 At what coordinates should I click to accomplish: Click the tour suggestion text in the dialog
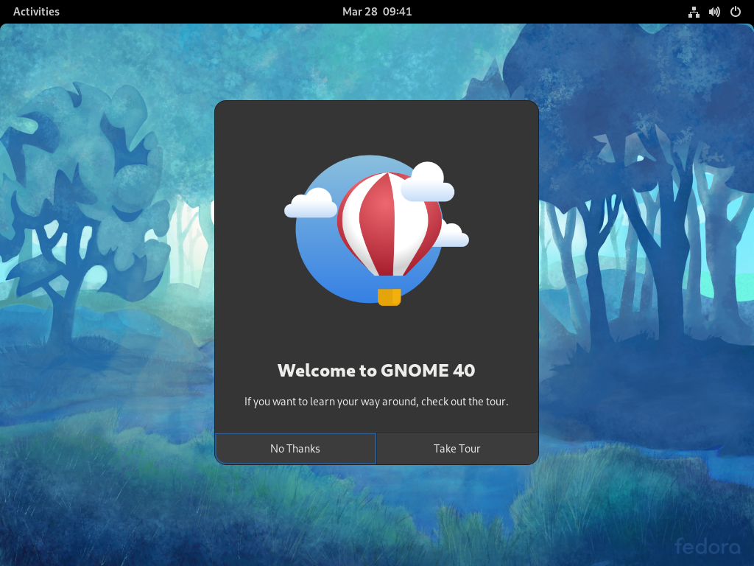[376, 402]
